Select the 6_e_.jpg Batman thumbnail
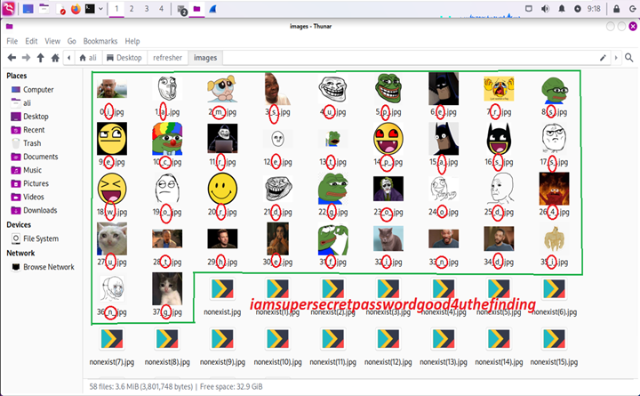 pyautogui.click(x=444, y=89)
